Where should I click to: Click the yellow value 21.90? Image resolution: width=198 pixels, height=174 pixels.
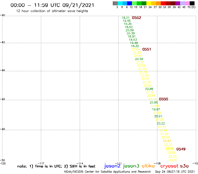(x=138, y=56)
